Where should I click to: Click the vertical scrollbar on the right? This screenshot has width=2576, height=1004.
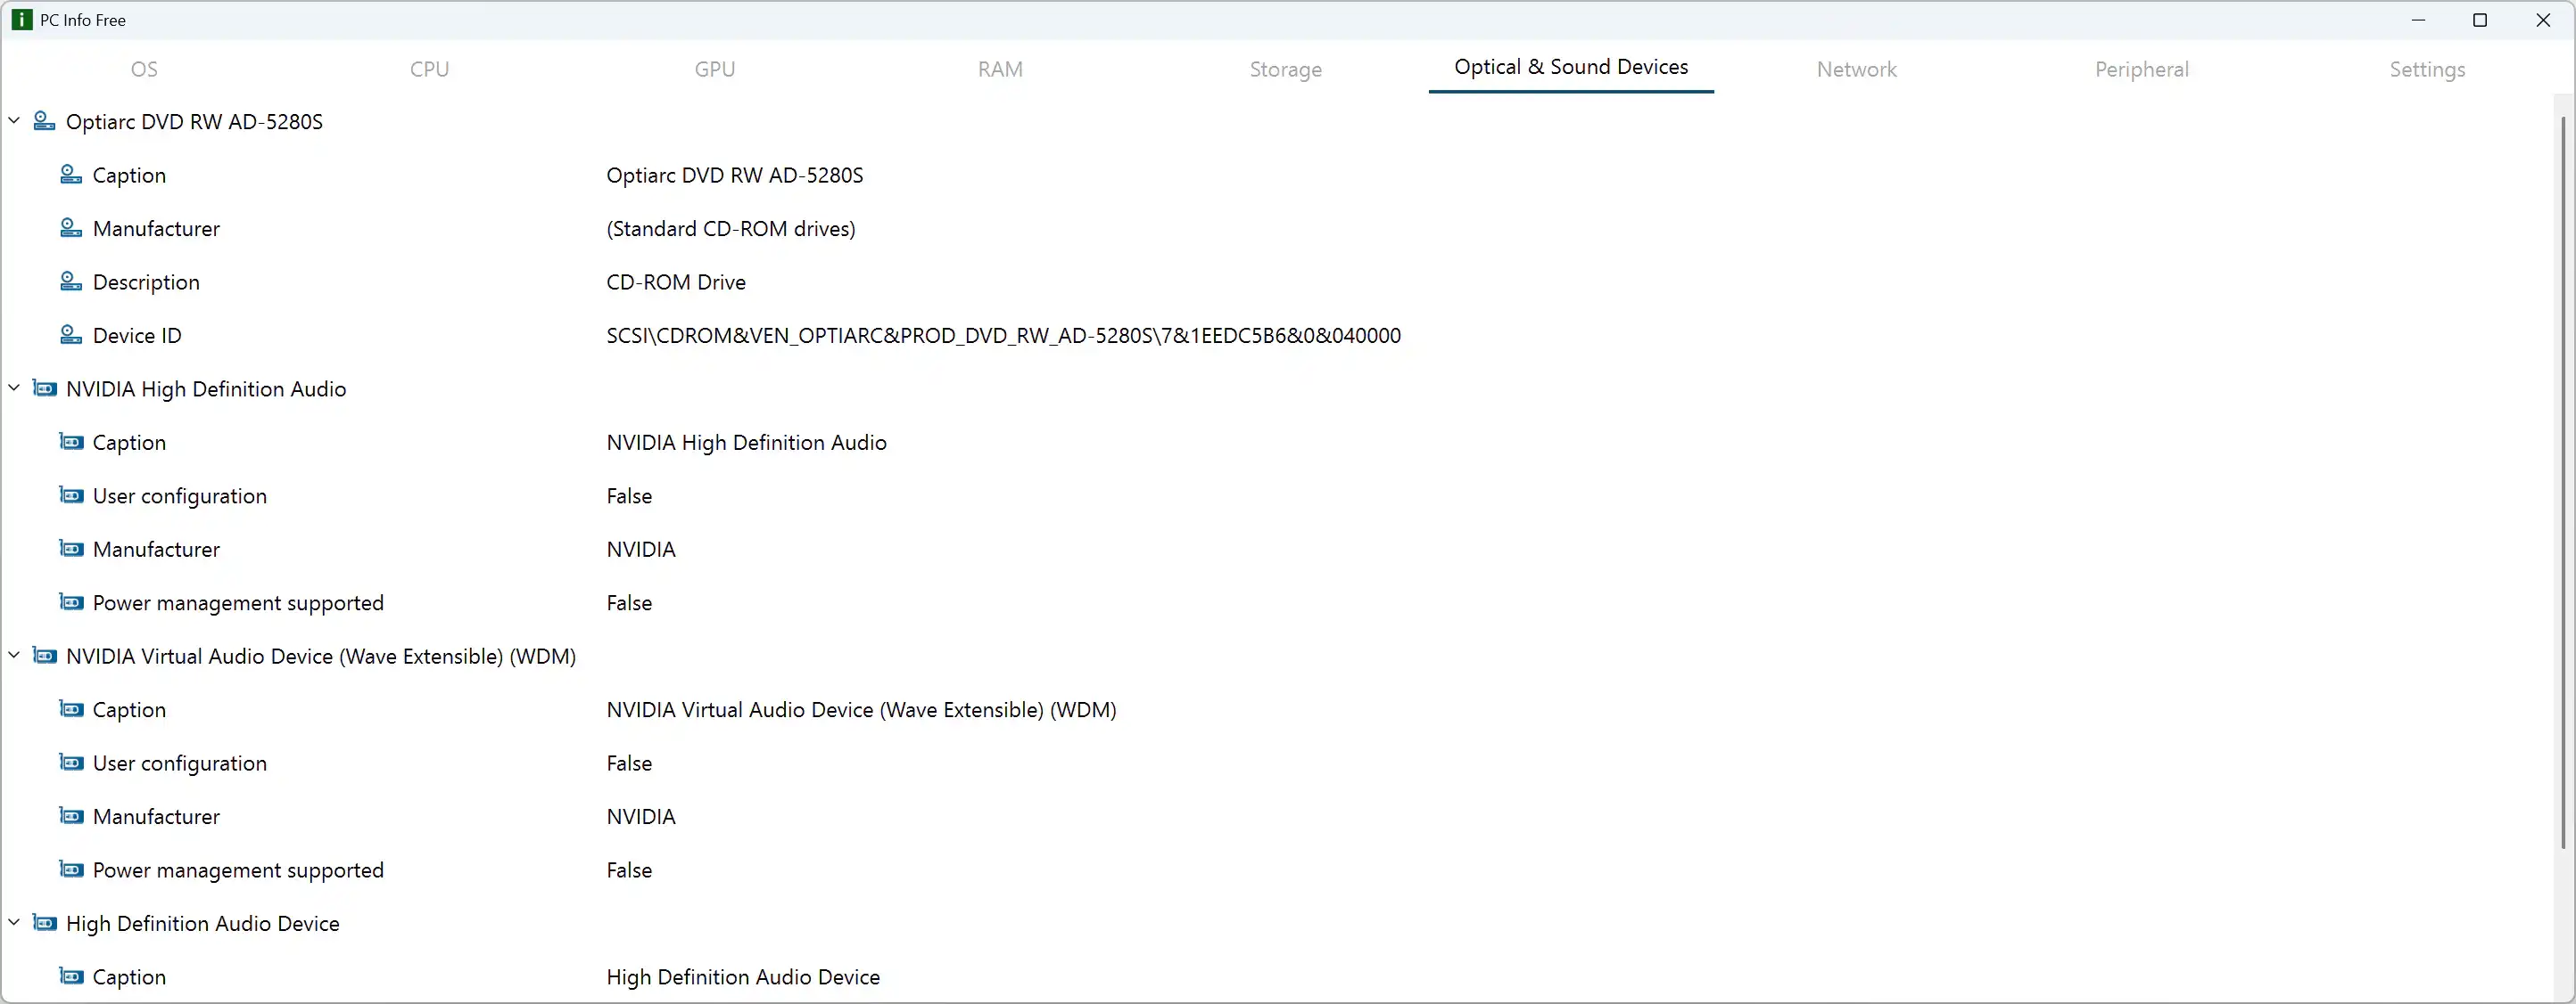[x=2563, y=479]
